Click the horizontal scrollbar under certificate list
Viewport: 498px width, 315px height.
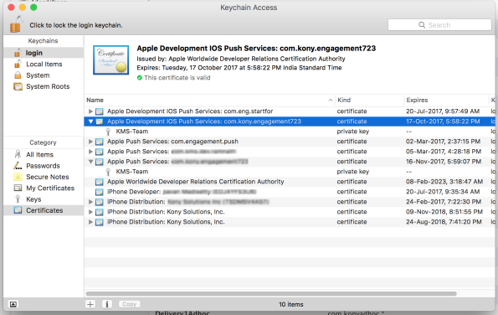coord(271,294)
